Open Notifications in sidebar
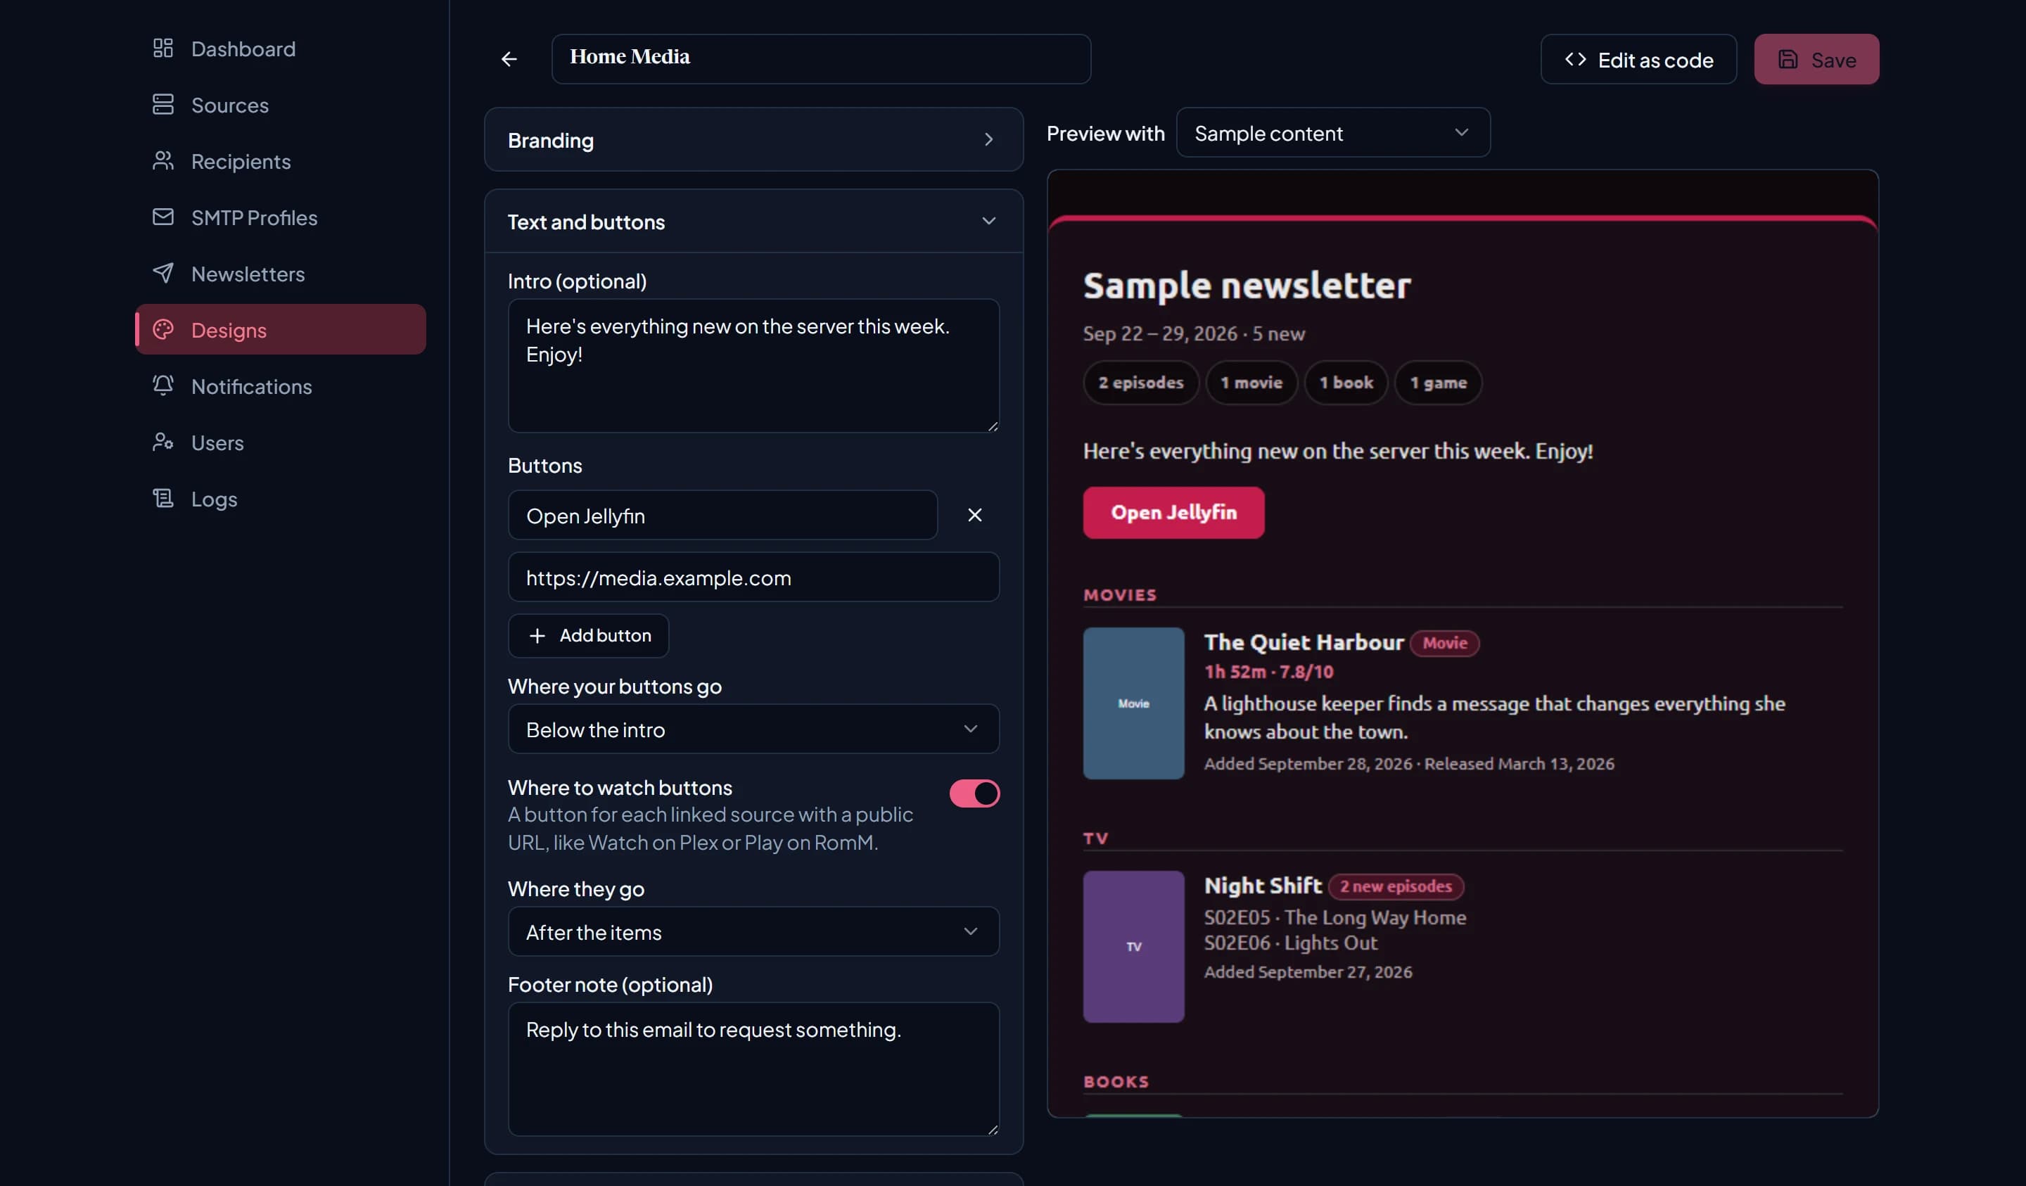 click(281, 386)
